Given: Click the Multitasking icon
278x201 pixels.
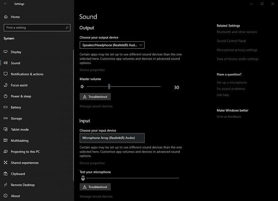Looking at the screenshot, I should click(6, 140).
